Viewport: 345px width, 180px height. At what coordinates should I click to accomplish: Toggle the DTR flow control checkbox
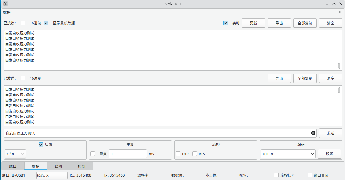[x=178, y=154]
